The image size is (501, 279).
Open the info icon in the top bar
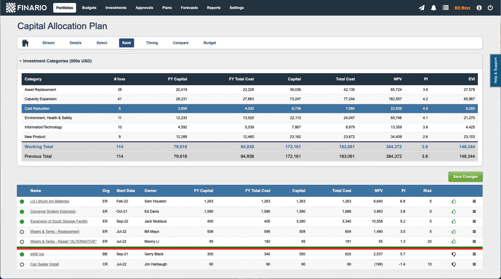coord(479,8)
